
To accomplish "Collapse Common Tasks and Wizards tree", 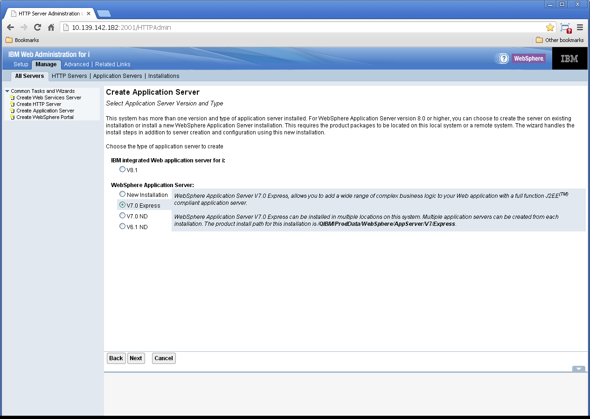I will click(7, 91).
